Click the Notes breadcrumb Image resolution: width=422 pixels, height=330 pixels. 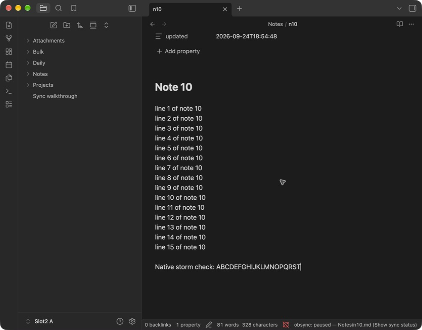pyautogui.click(x=275, y=24)
